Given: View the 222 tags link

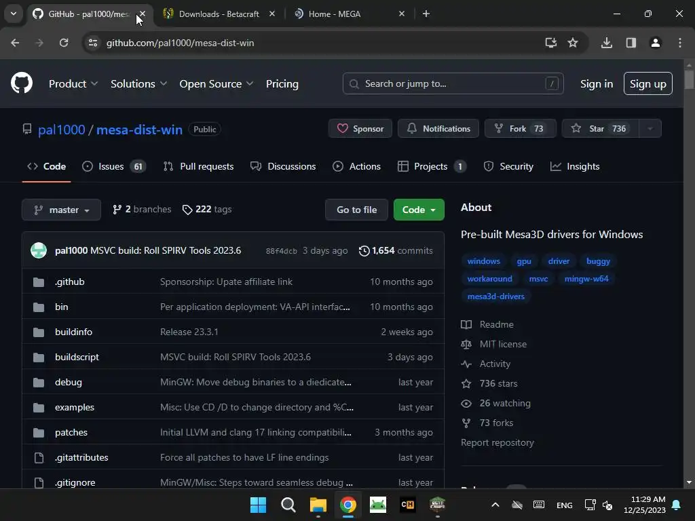Looking at the screenshot, I should point(207,209).
